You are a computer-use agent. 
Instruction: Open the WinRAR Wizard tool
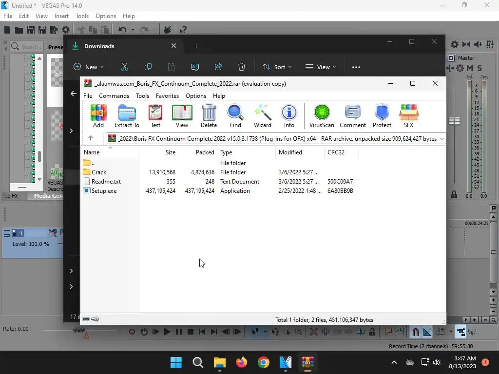point(263,116)
